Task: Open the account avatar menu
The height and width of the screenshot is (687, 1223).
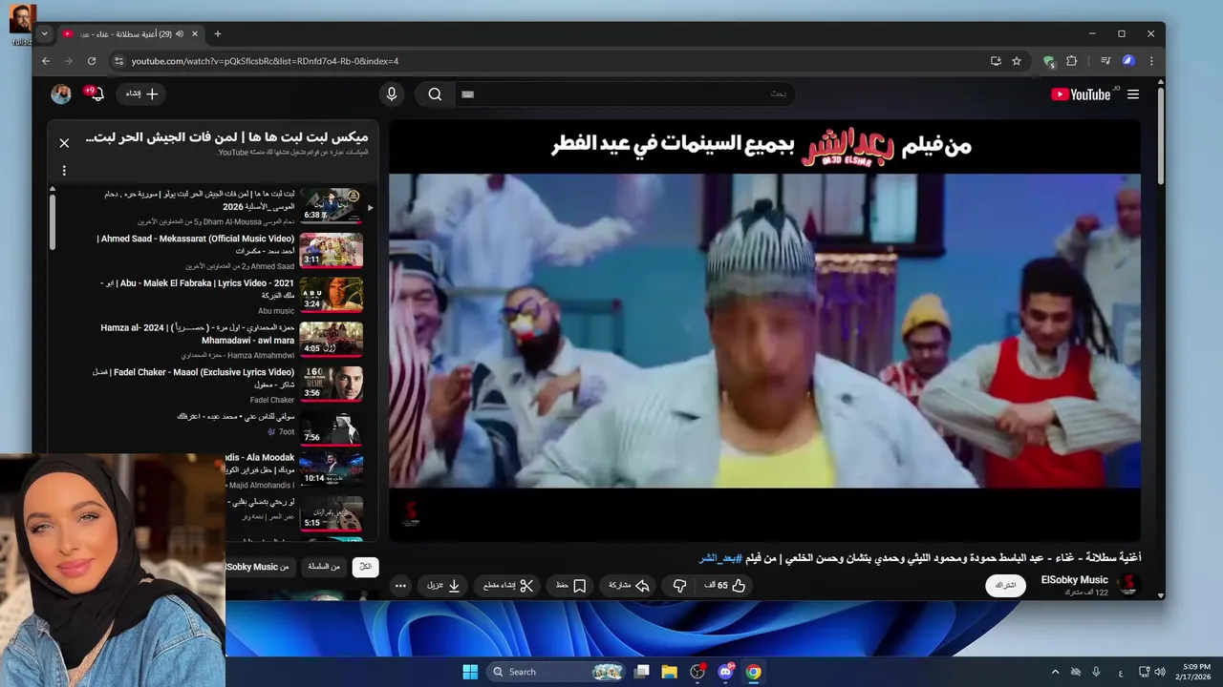Action: pos(61,94)
